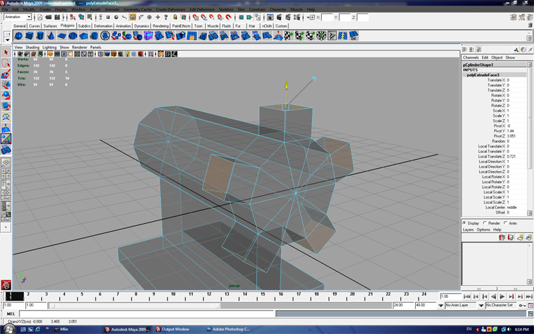This screenshot has width=534, height=334.
Task: Create a polygon sphere from the shelf
Action: [19, 35]
